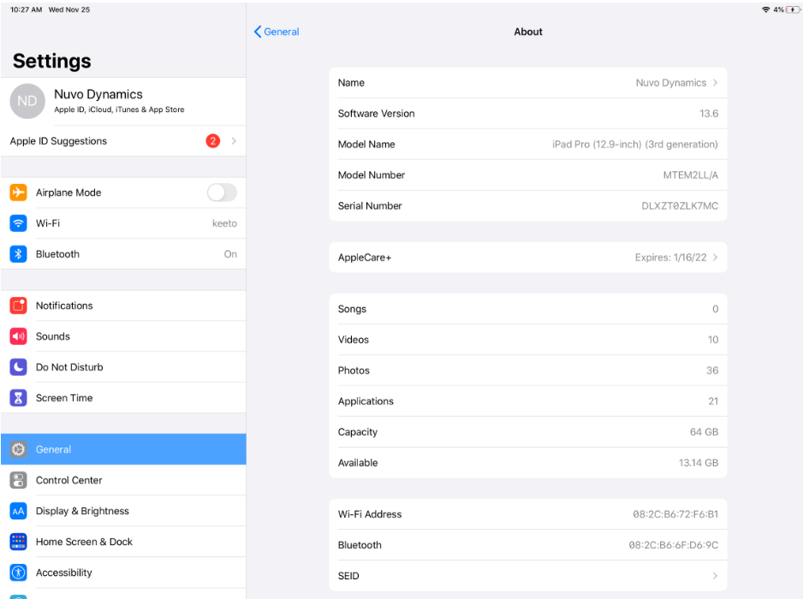
Task: Tap the Accessibility icon
Action: (x=19, y=572)
